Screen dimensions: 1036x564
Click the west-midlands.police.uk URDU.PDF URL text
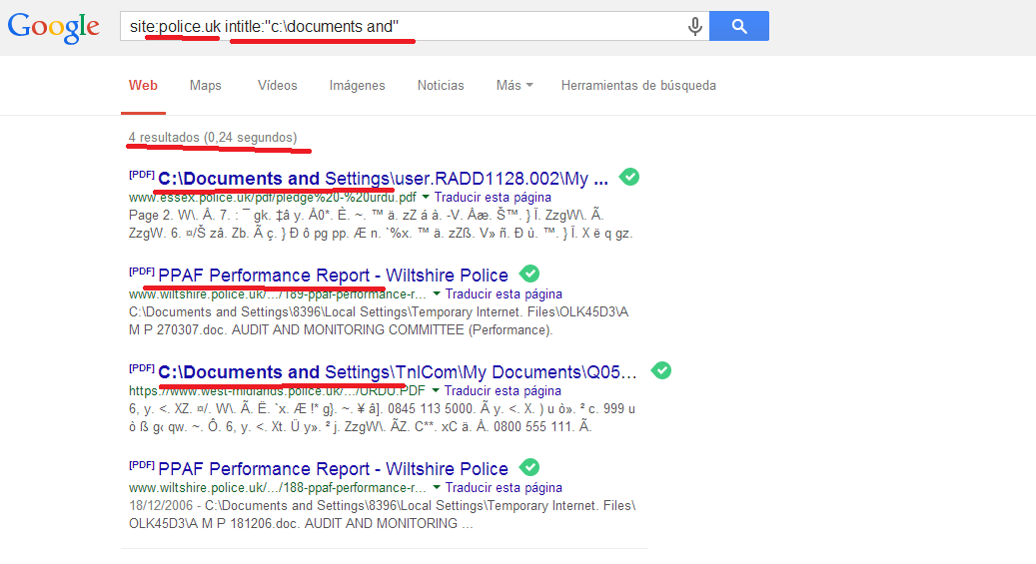pyautogui.click(x=277, y=390)
